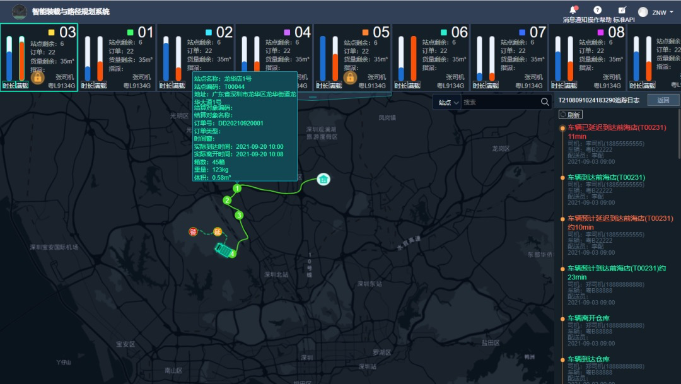Image resolution: width=681 pixels, height=384 pixels.
Task: Select vehicle card 06
Action: [x=431, y=57]
